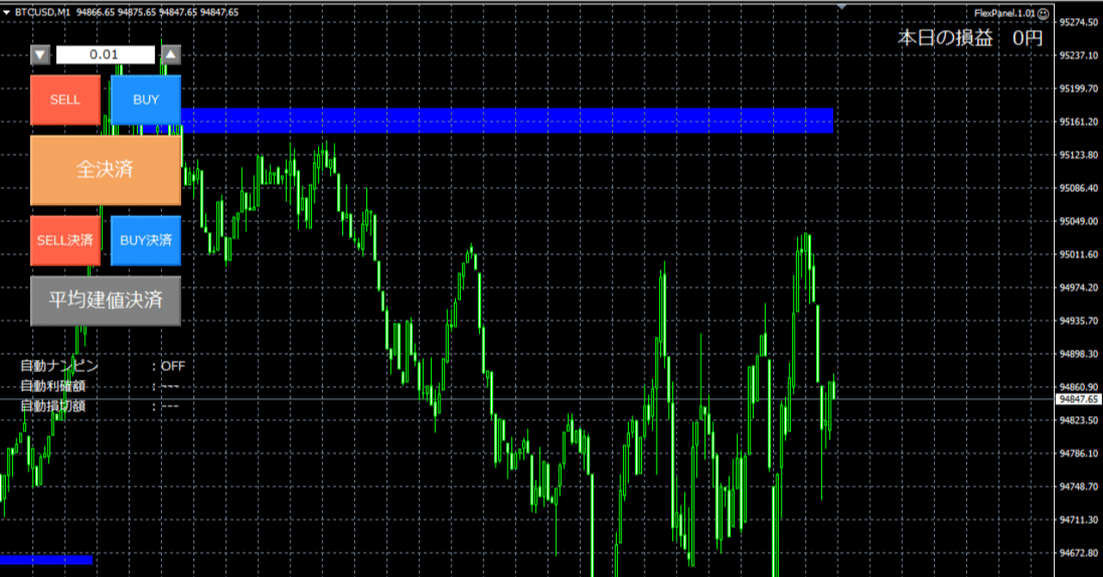Select the 自動損切額 value
The image size is (1103, 577).
tap(170, 406)
